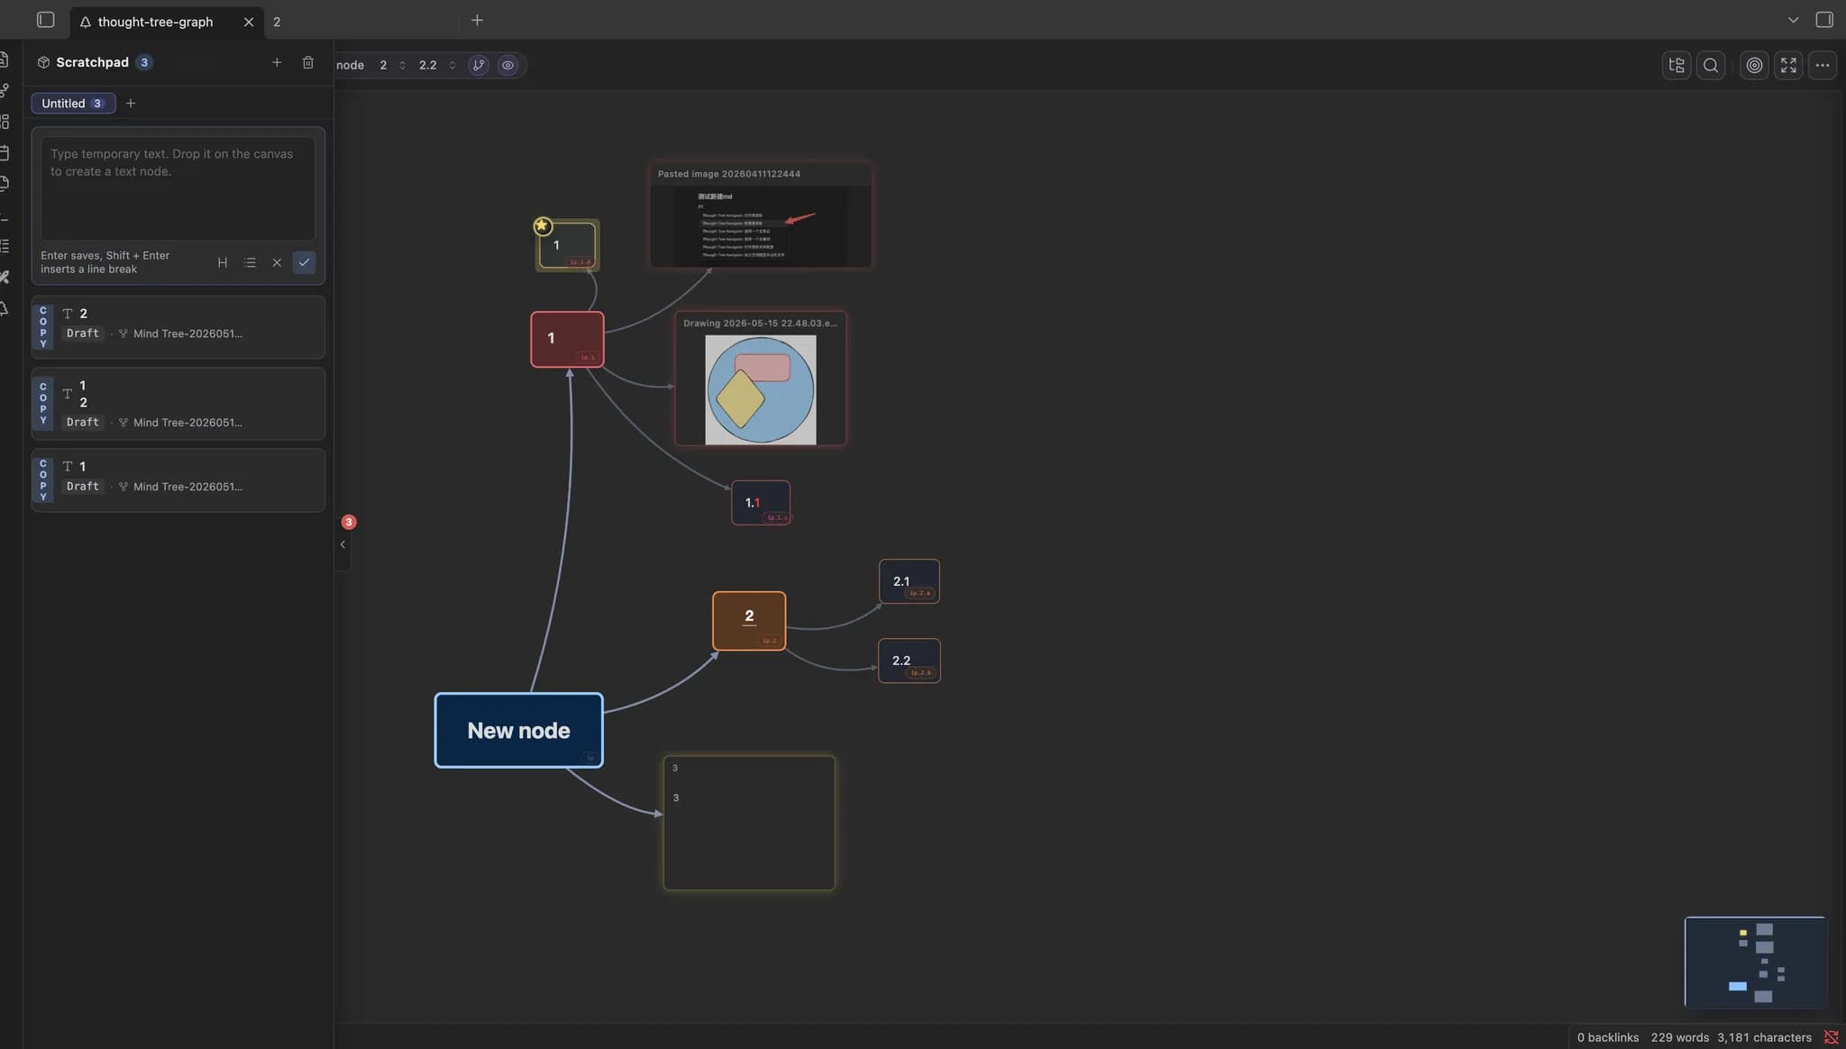The image size is (1846, 1049).
Task: Insert list with list icon in scratchpad
Action: click(250, 262)
